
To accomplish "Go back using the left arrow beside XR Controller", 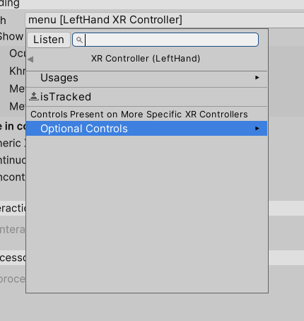I will click(x=30, y=59).
